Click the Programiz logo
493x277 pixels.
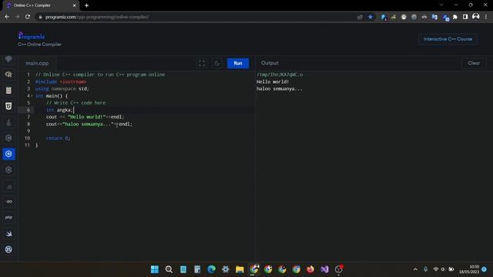31,36
